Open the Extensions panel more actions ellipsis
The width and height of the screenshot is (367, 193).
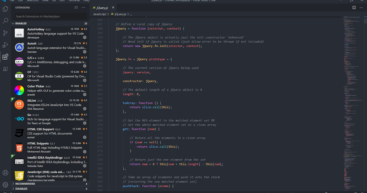(x=83, y=7)
